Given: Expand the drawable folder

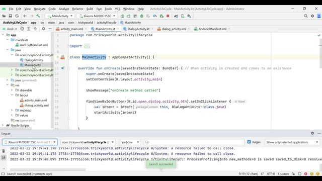Looking at the screenshot, I should [x=12, y=90].
